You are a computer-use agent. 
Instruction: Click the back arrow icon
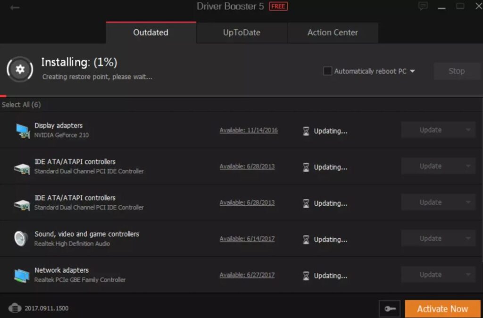coord(15,8)
